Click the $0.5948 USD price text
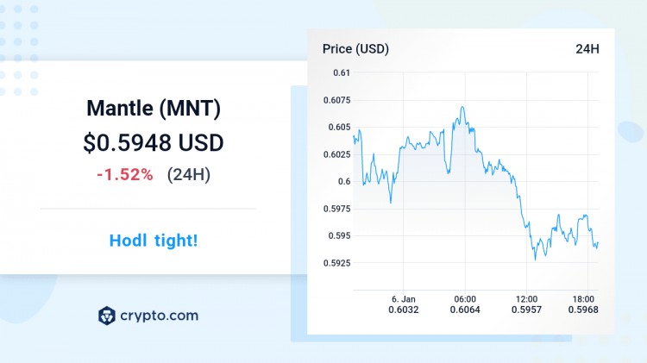Viewport: 647px width, 363px height. (x=154, y=143)
